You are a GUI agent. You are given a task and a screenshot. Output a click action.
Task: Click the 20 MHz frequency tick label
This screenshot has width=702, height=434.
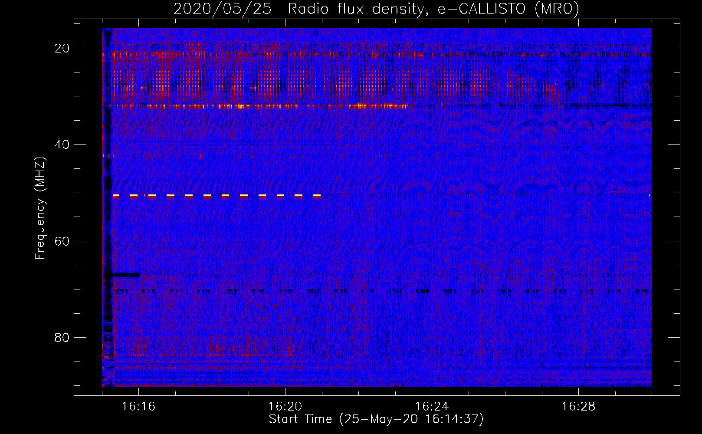(62, 48)
